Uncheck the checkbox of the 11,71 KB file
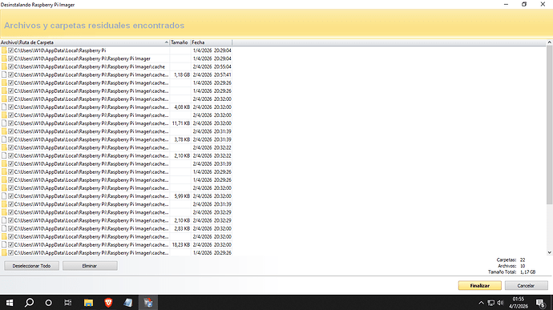The height and width of the screenshot is (310, 553). [x=11, y=123]
